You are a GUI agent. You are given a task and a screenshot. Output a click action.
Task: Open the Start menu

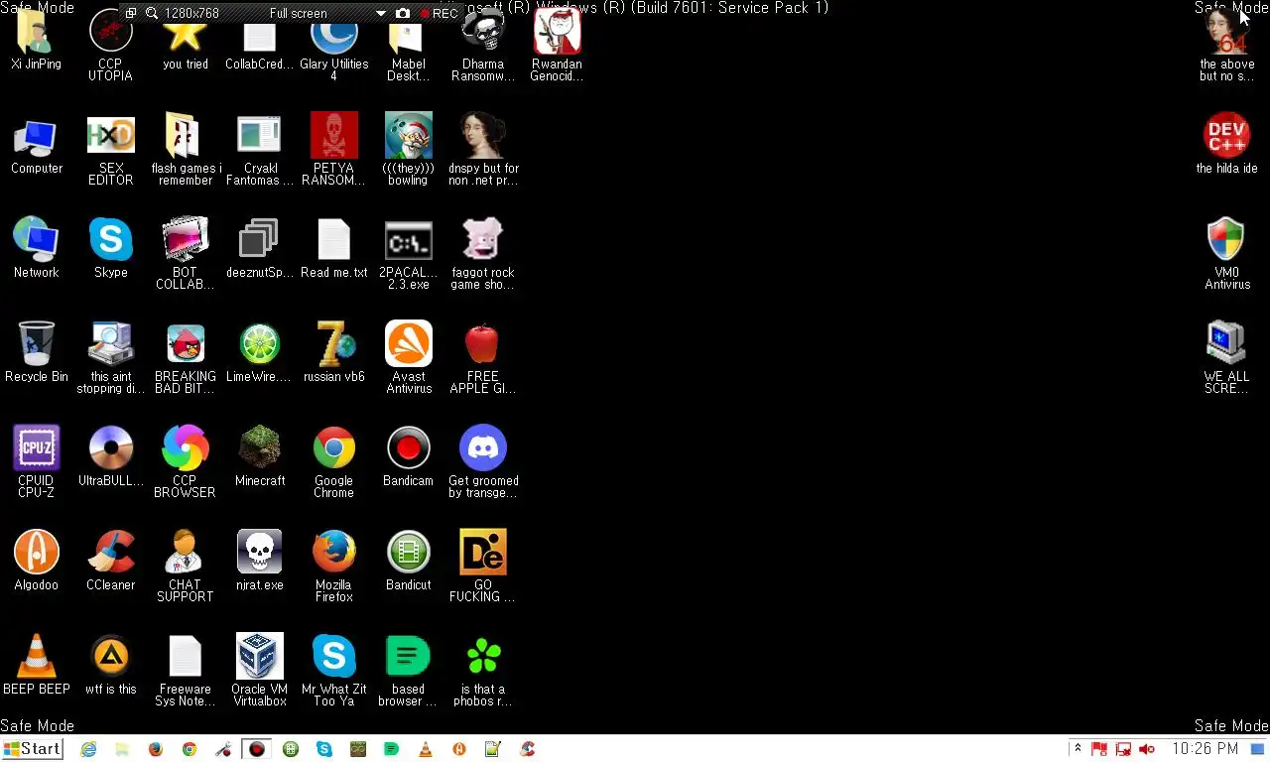(32, 749)
